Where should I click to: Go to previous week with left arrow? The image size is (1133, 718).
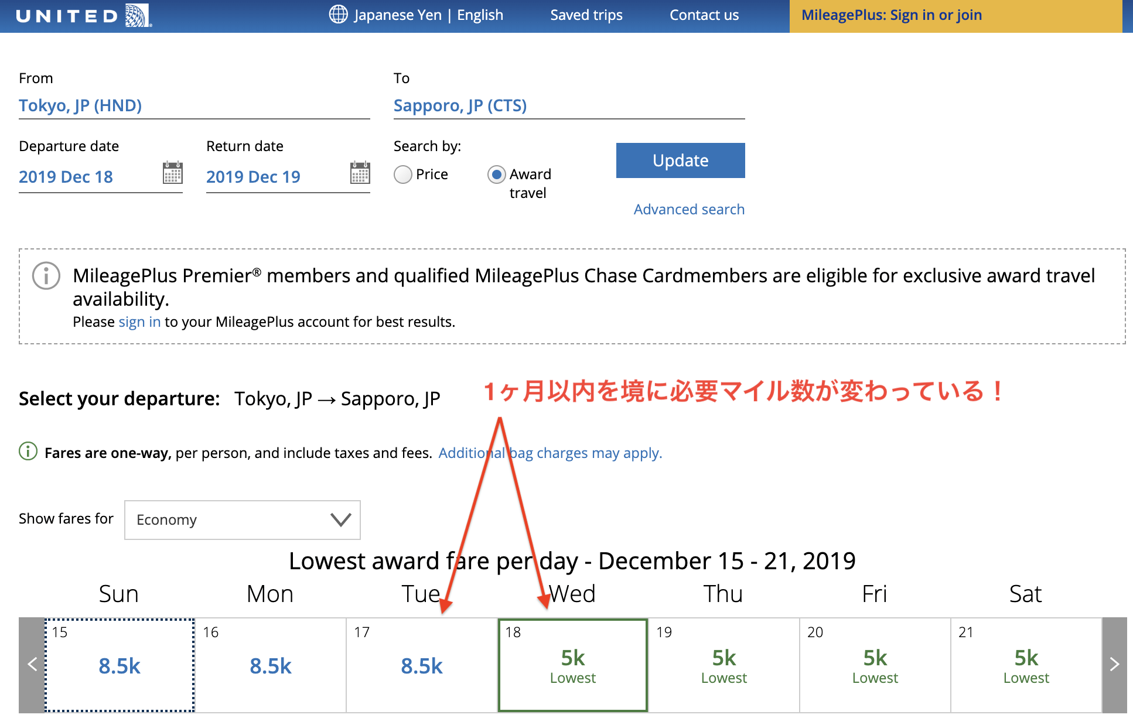tap(32, 665)
